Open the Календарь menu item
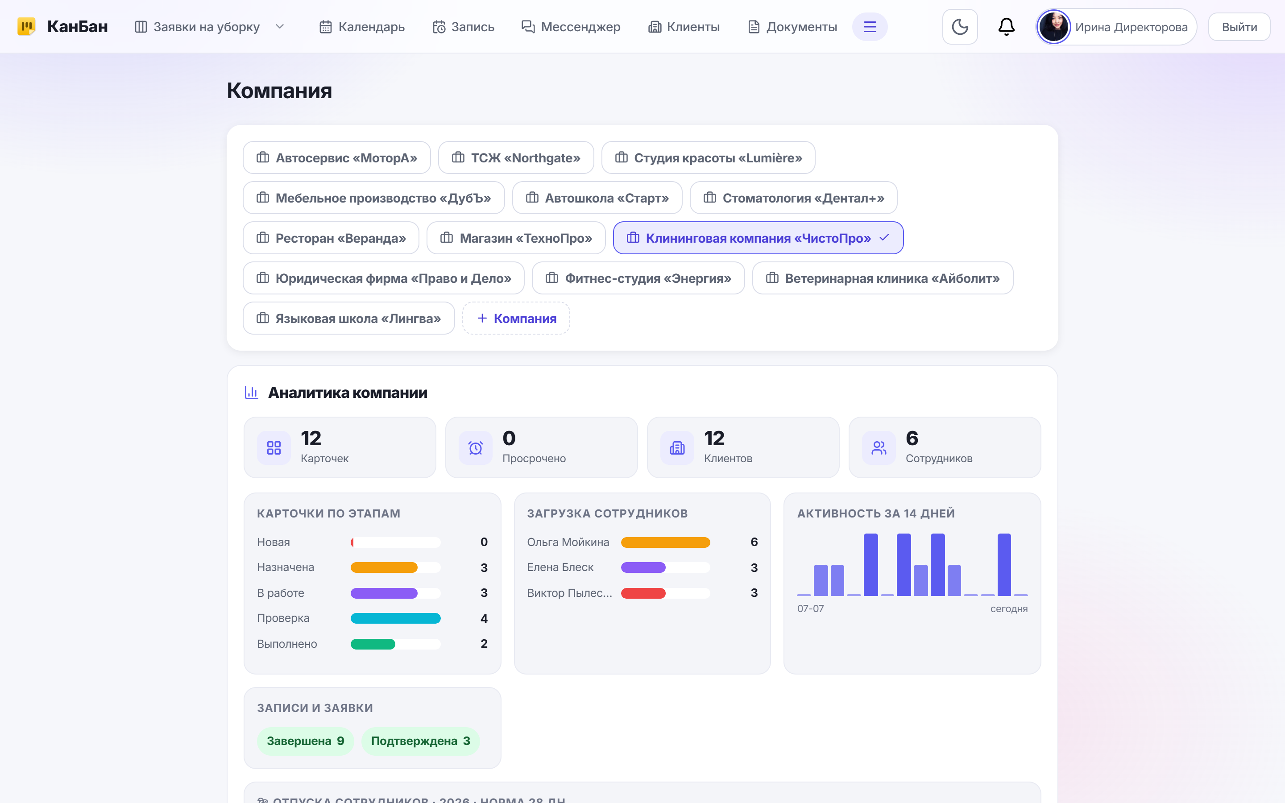The height and width of the screenshot is (803, 1285). (x=362, y=27)
